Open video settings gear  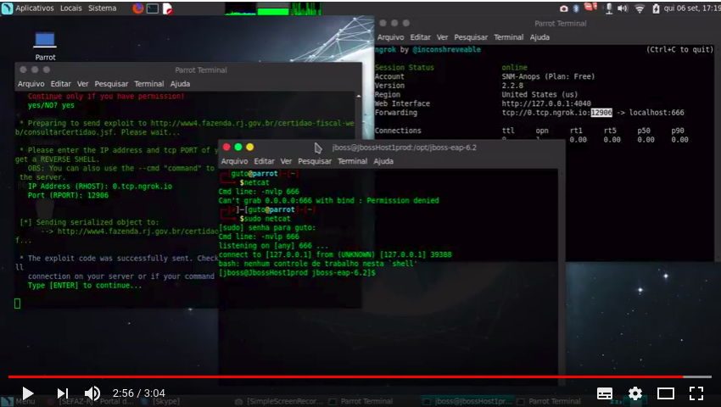coord(635,393)
